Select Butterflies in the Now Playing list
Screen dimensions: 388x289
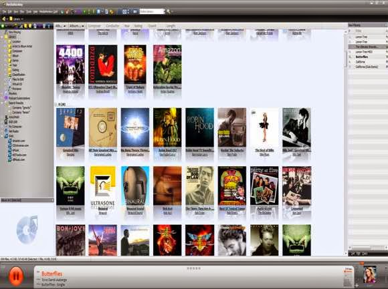(362, 57)
